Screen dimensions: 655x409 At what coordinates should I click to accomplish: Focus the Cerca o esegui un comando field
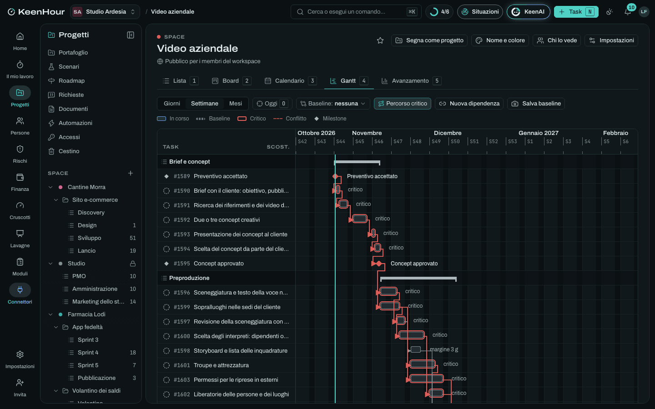click(356, 12)
